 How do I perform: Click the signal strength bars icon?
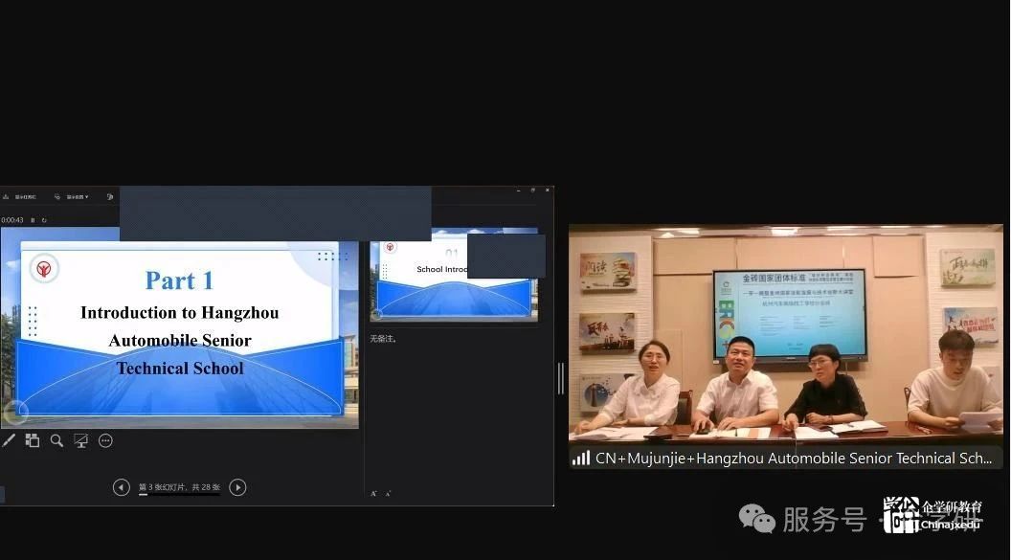pos(581,459)
